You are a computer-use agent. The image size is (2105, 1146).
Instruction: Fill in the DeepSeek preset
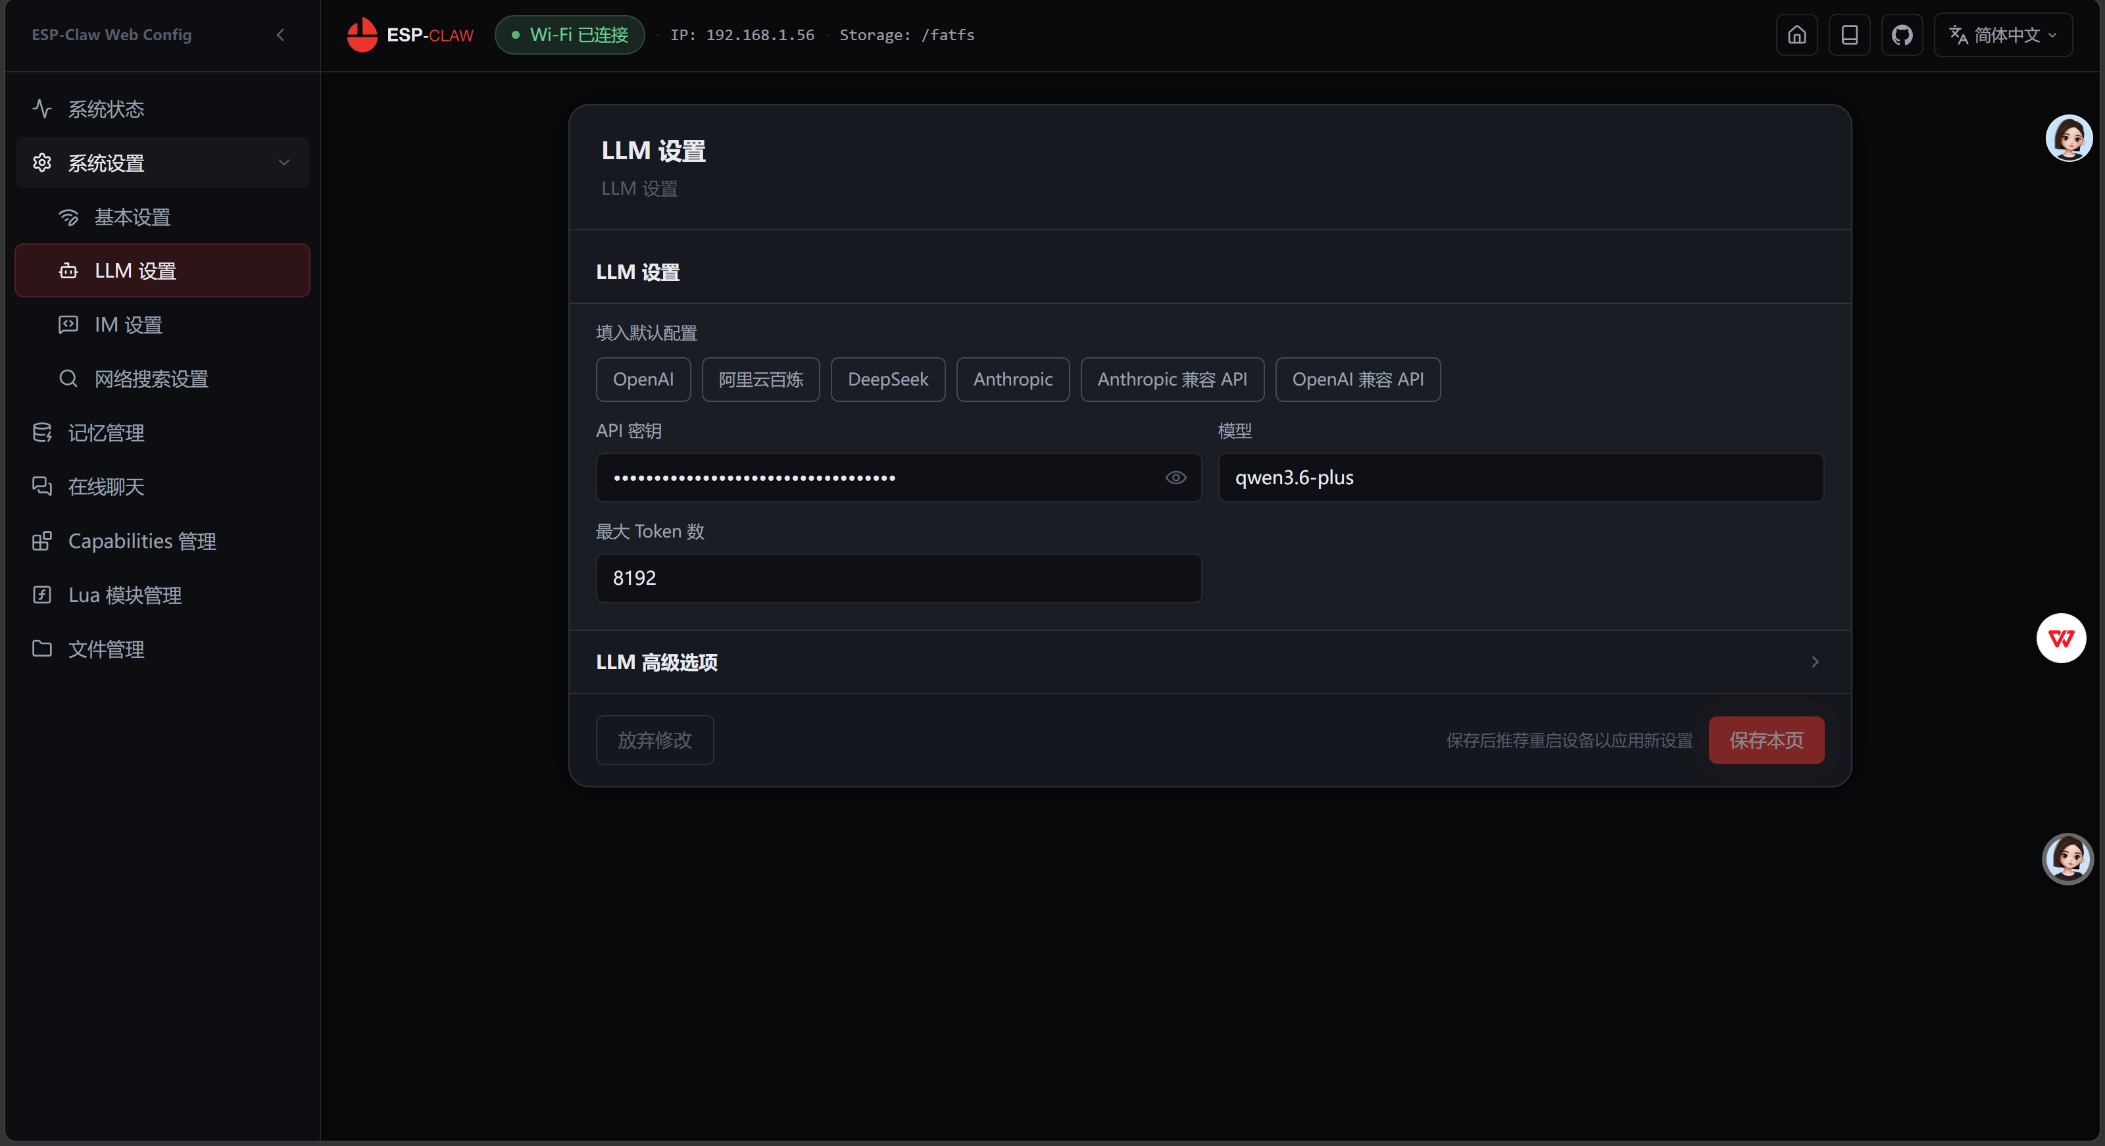pyautogui.click(x=887, y=380)
